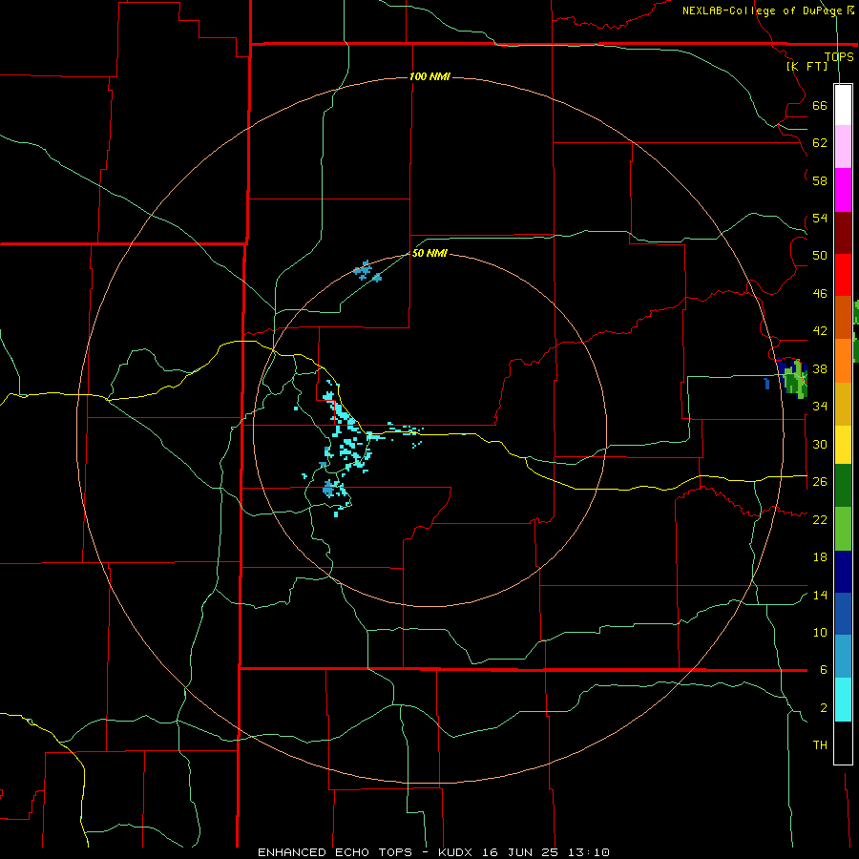The image size is (859, 859).
Task: Click the legend value 66
Action: [x=820, y=106]
